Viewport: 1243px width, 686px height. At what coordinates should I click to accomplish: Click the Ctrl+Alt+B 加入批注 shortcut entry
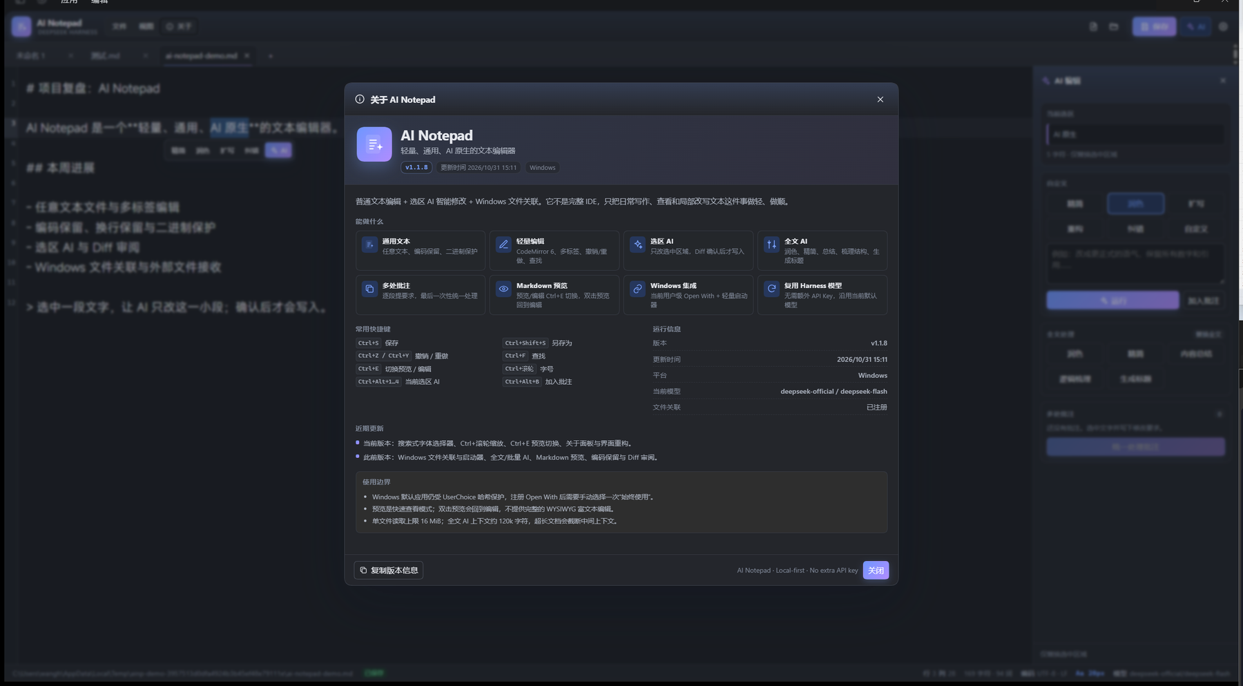tap(537, 381)
